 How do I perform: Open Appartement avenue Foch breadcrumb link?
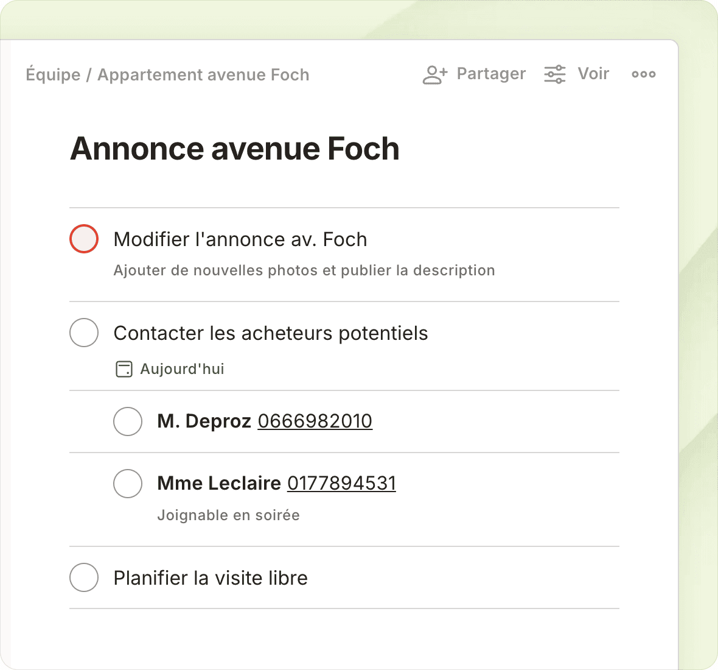tap(203, 75)
